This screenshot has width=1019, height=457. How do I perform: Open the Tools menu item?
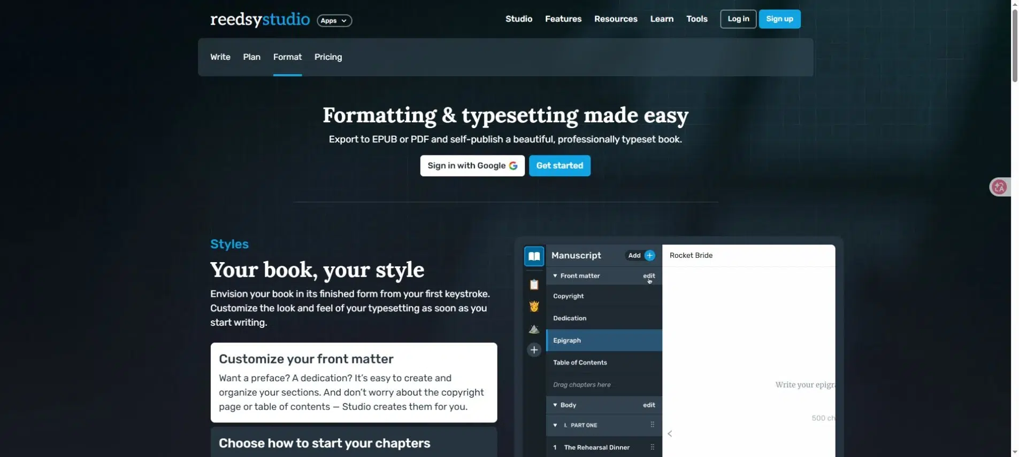click(697, 19)
